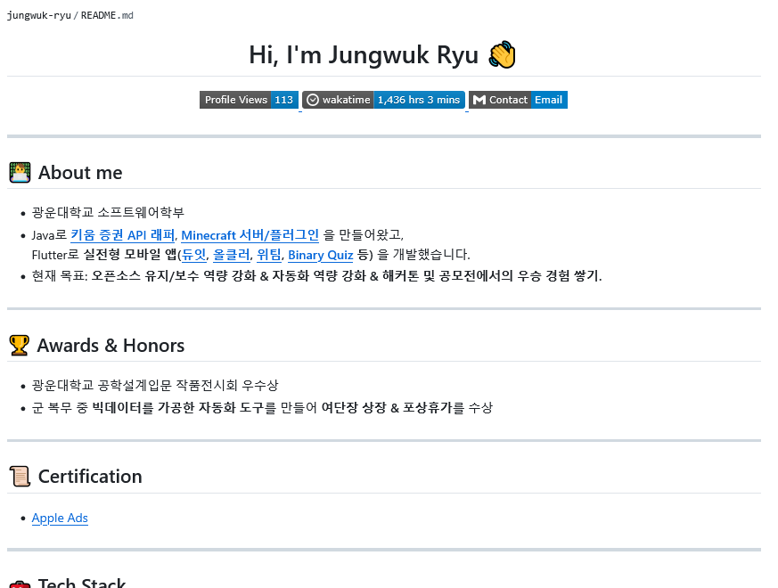Click the About me section heading
778x588 pixels.
click(80, 172)
